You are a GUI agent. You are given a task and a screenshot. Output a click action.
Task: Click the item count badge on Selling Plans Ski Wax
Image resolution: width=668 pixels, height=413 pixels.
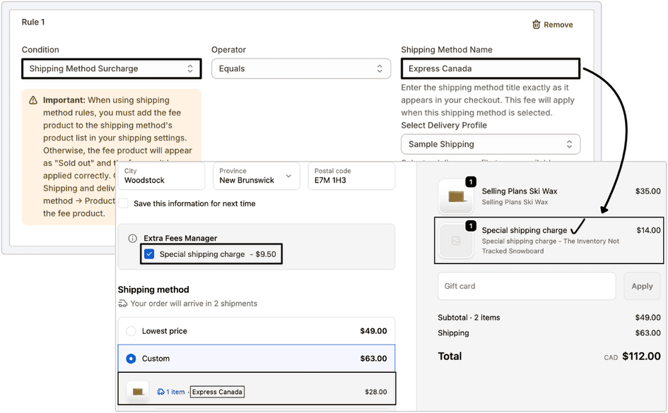[x=470, y=181]
